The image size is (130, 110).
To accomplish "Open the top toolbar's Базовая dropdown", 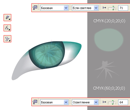I will pyautogui.click(x=66, y=8).
